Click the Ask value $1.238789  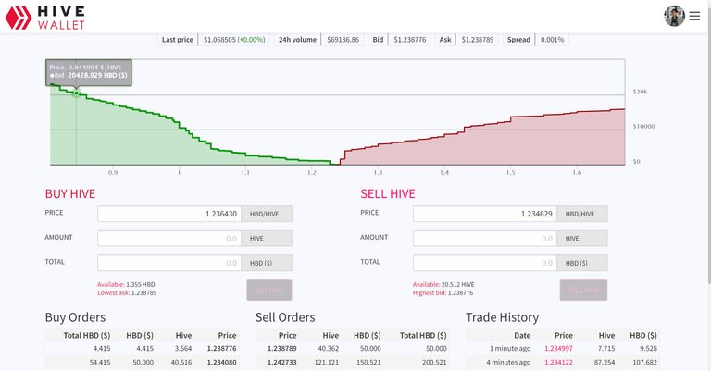coord(478,40)
